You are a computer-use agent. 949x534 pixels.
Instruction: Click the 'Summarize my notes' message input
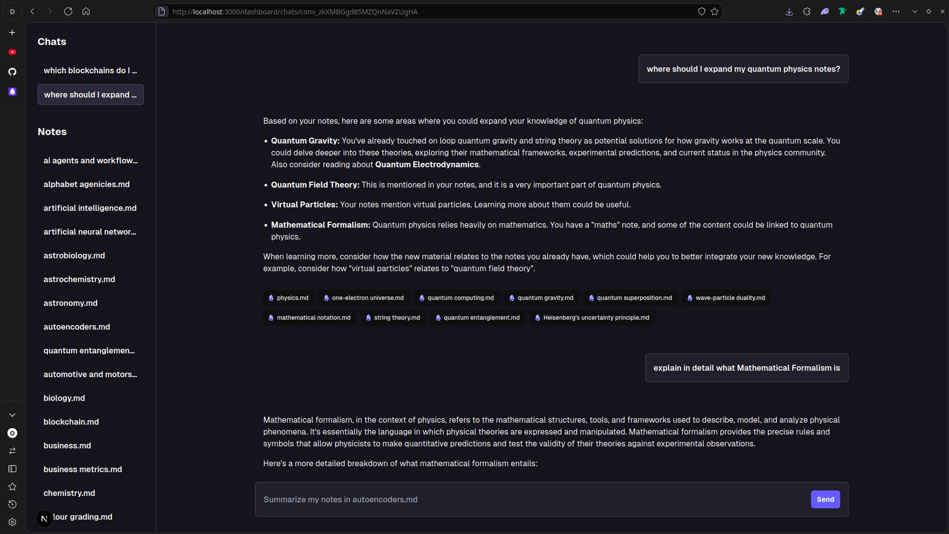click(x=495, y=499)
